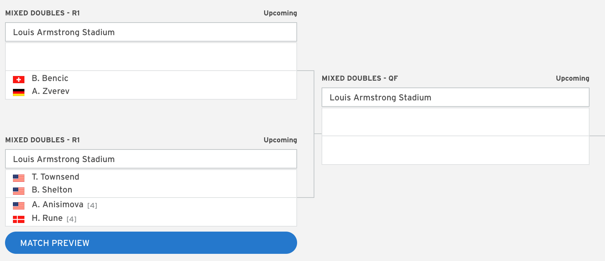
Task: Click the QF Louis Armstrong Stadium box
Action: 456,97
